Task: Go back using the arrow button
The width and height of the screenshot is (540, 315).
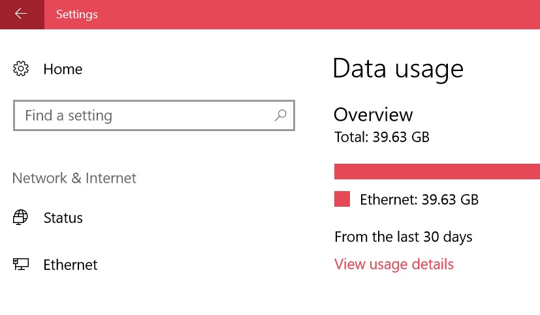Action: (x=22, y=14)
